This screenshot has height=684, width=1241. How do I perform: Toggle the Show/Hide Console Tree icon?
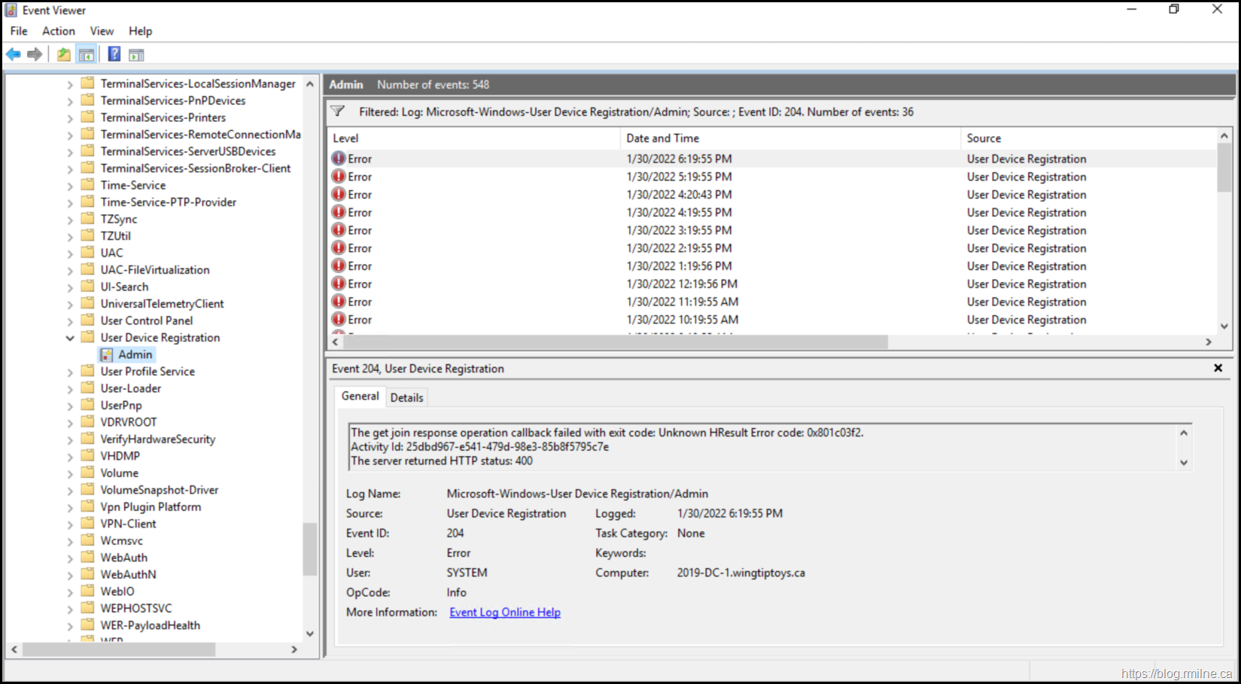pyautogui.click(x=87, y=54)
